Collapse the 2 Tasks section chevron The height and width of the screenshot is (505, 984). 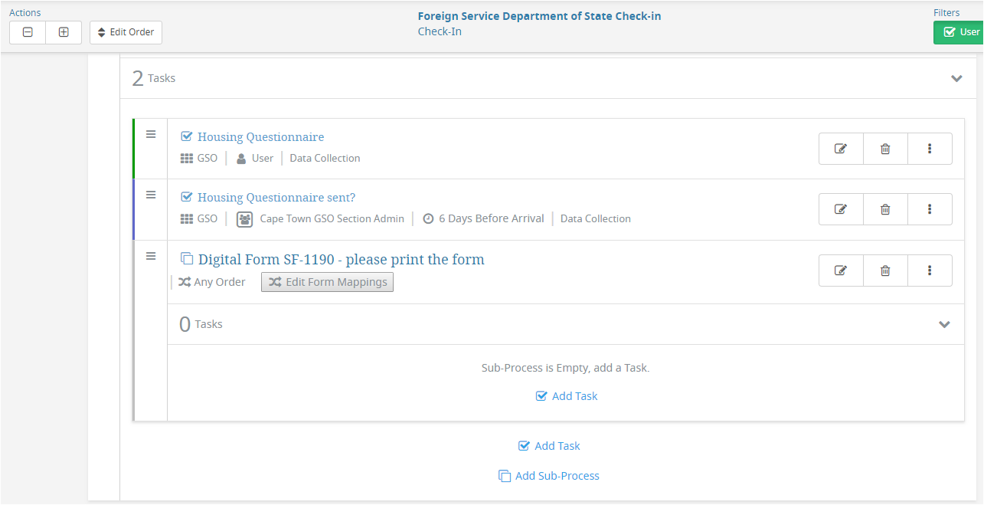click(x=956, y=78)
